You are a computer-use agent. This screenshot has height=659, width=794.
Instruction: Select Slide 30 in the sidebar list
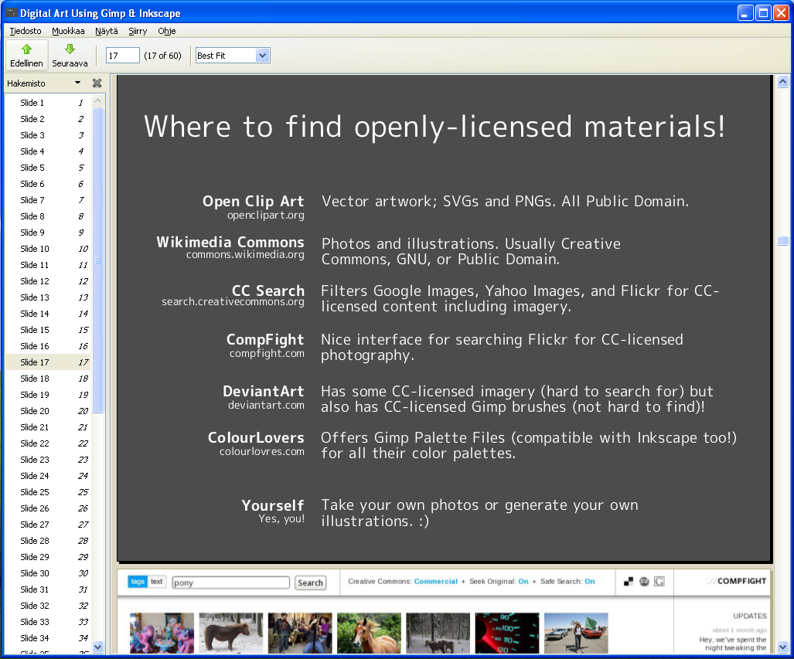[48, 573]
